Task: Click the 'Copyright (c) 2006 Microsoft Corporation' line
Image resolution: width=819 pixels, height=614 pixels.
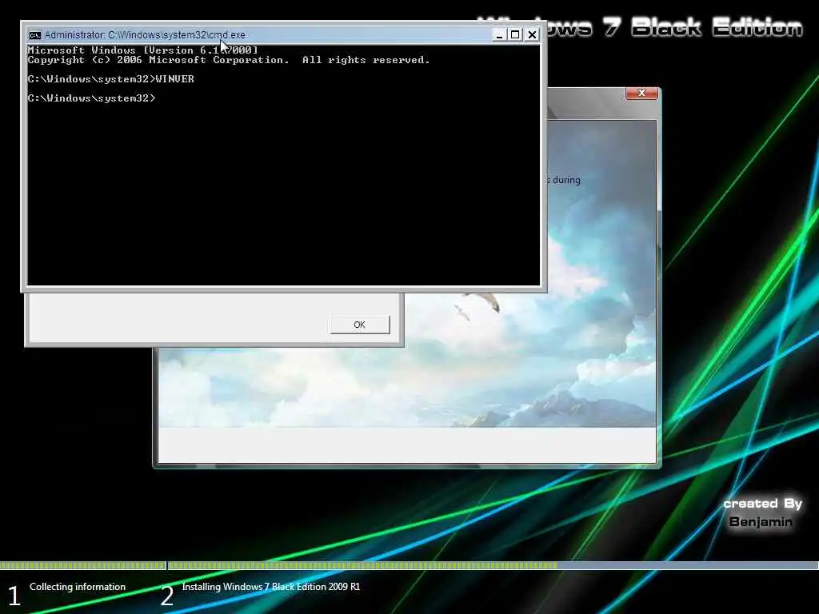Action: (229, 60)
